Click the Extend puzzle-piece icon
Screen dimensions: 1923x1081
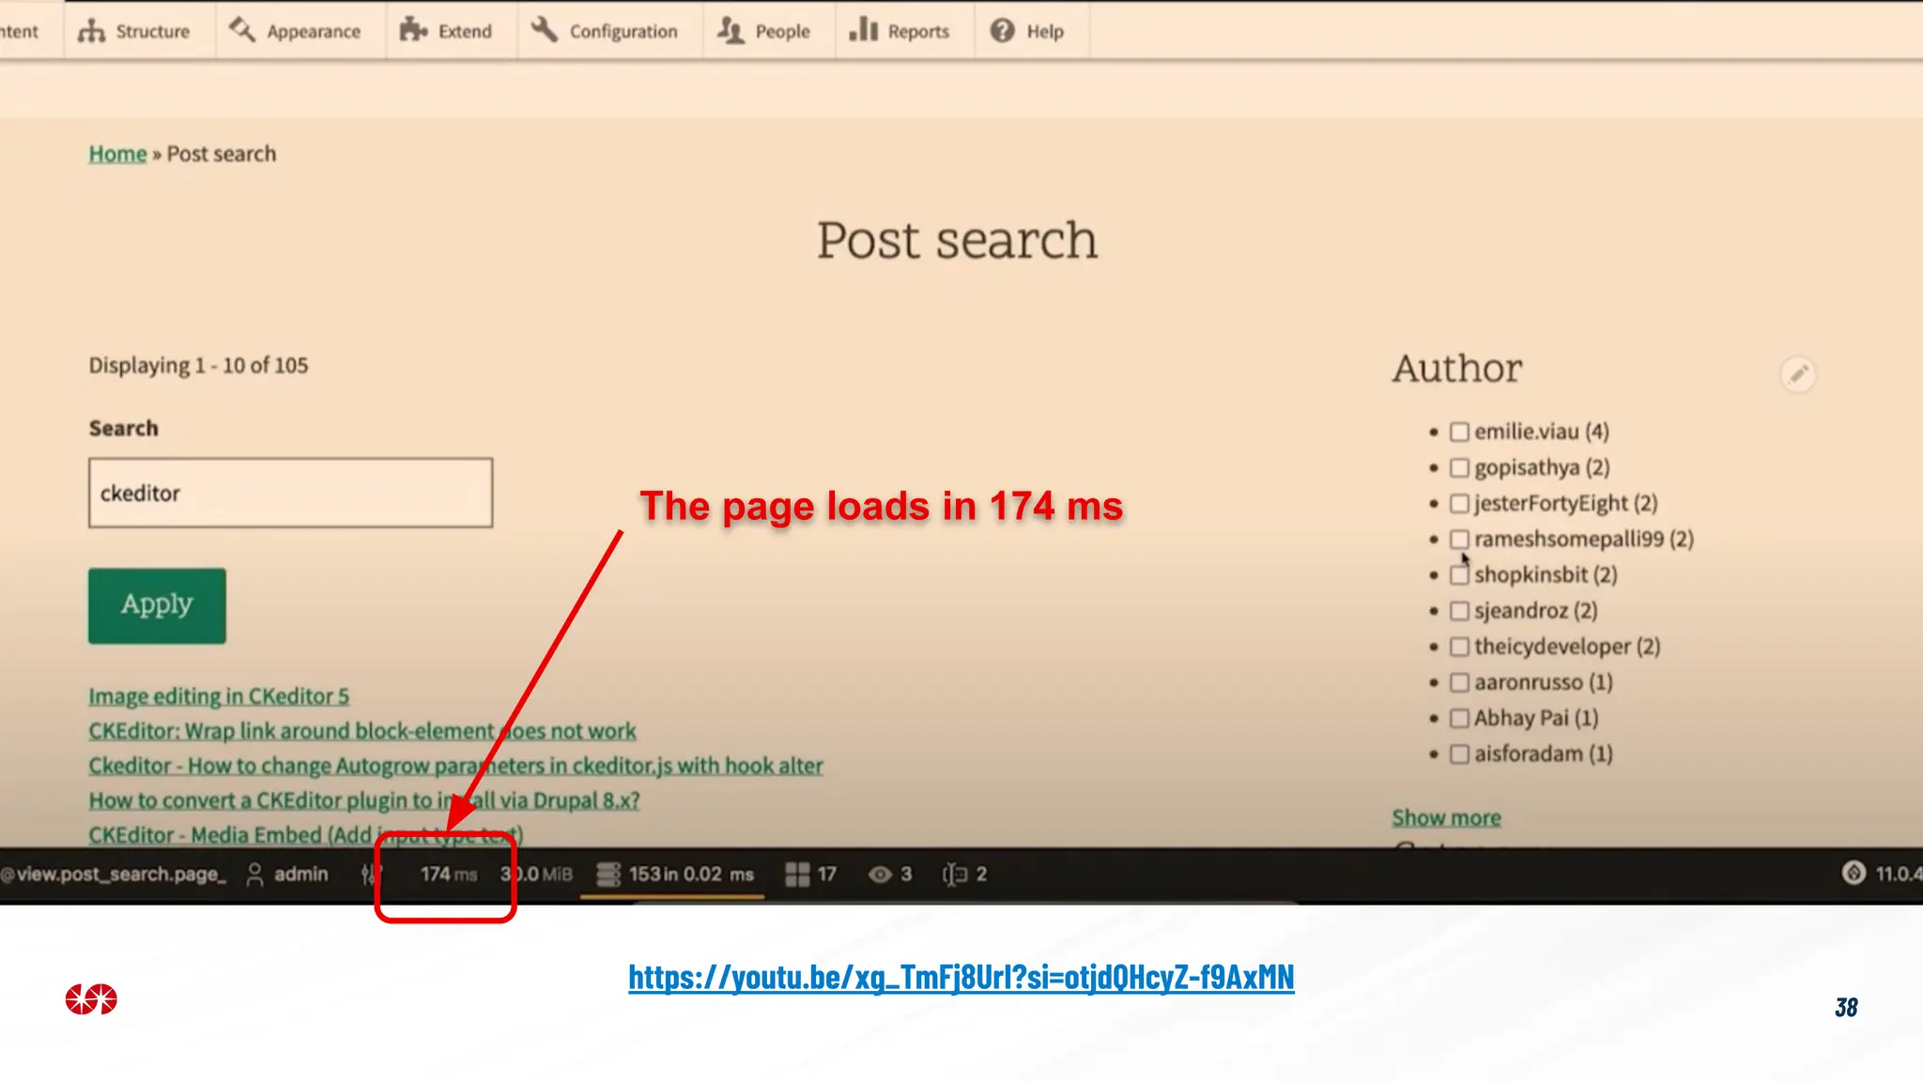(x=413, y=30)
